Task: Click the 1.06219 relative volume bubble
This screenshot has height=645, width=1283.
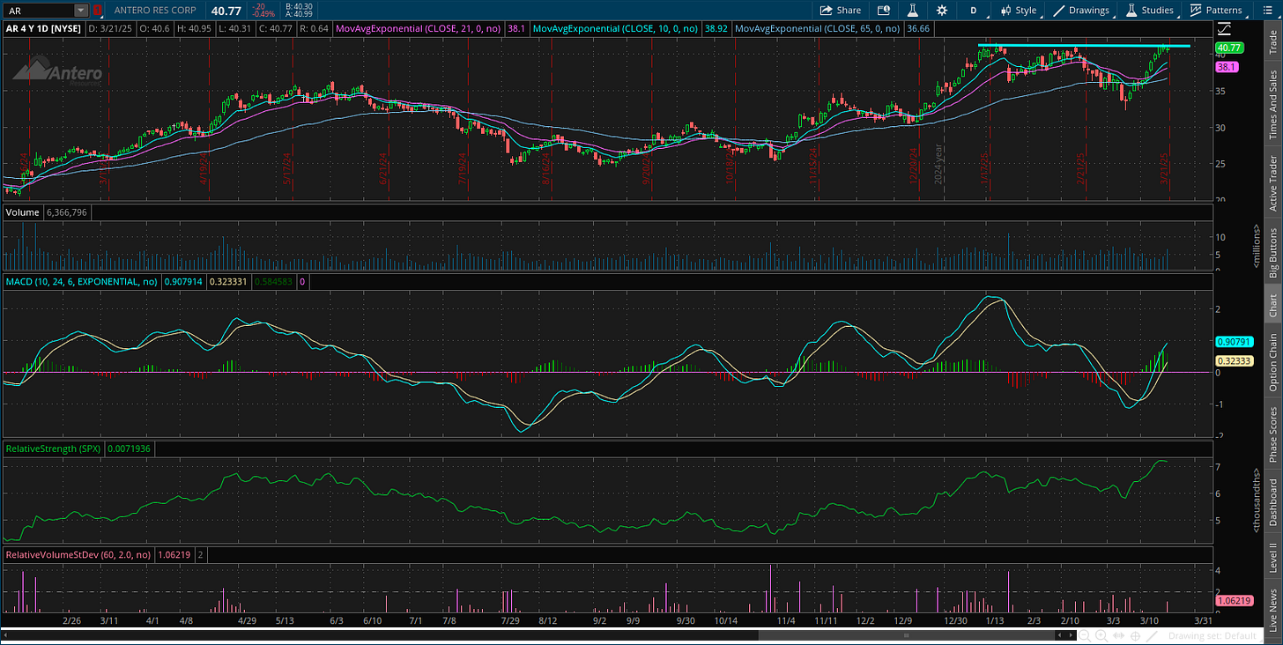Action: [x=1234, y=601]
